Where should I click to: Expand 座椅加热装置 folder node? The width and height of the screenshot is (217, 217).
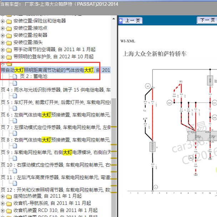pos(2,196)
